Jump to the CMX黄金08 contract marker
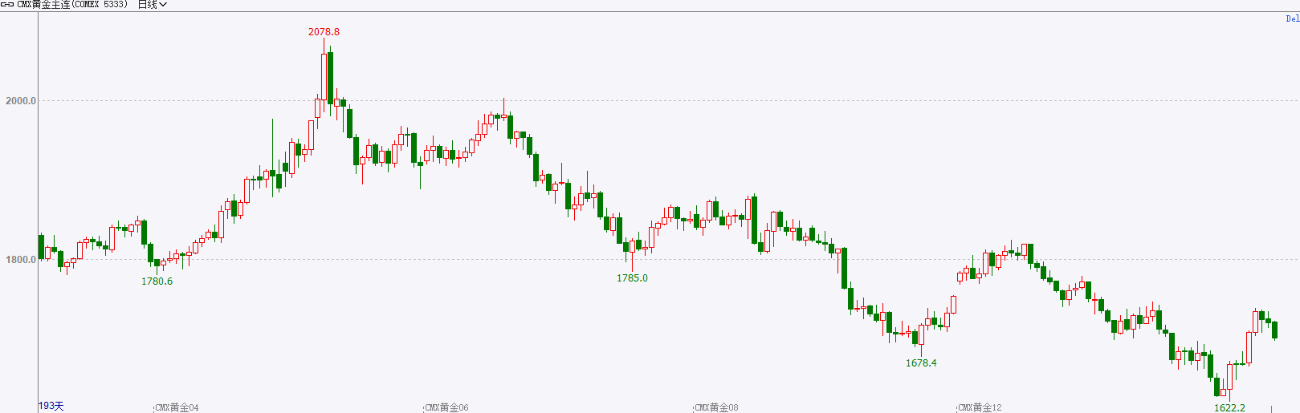Viewport: 1300px width, 413px height. (716, 407)
